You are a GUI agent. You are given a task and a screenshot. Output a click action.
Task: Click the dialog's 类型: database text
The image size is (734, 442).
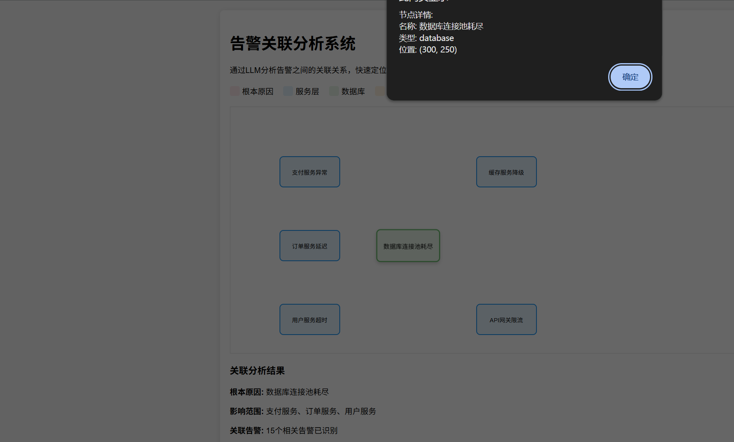click(x=426, y=38)
